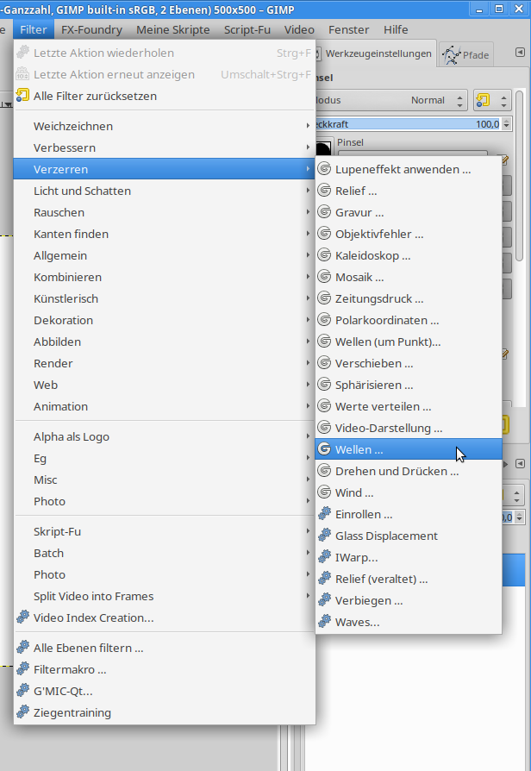Click the IWarp plug-in icon

tap(324, 558)
